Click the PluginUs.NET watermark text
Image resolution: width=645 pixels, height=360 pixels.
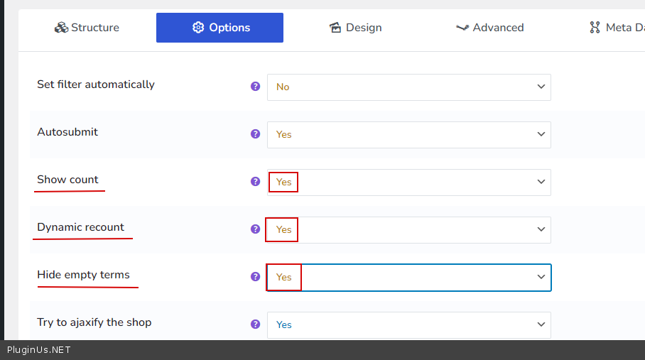point(39,350)
